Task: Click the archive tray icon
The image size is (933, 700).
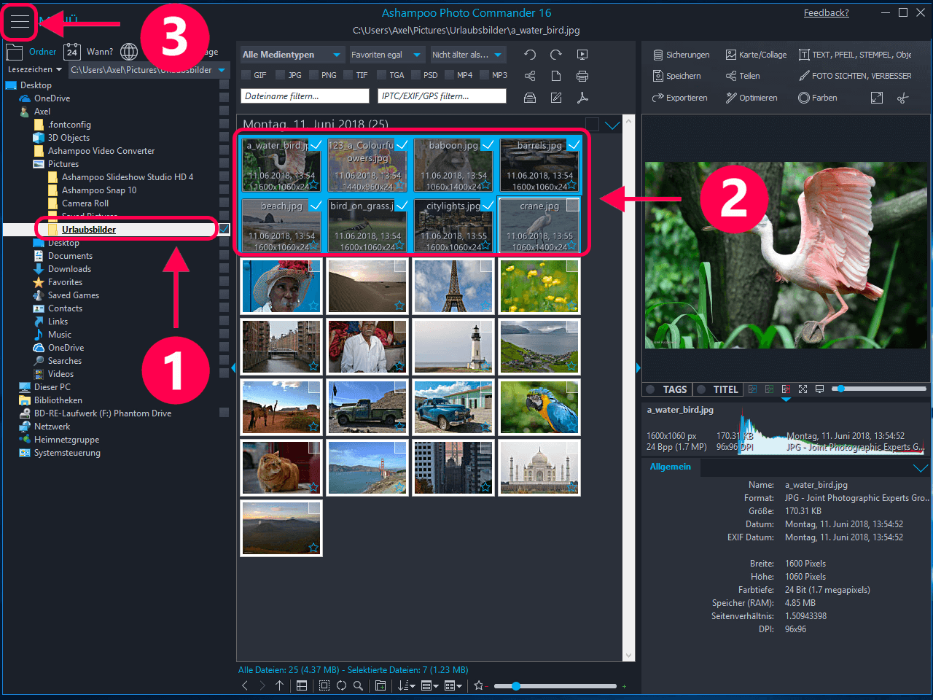Action: coord(530,98)
